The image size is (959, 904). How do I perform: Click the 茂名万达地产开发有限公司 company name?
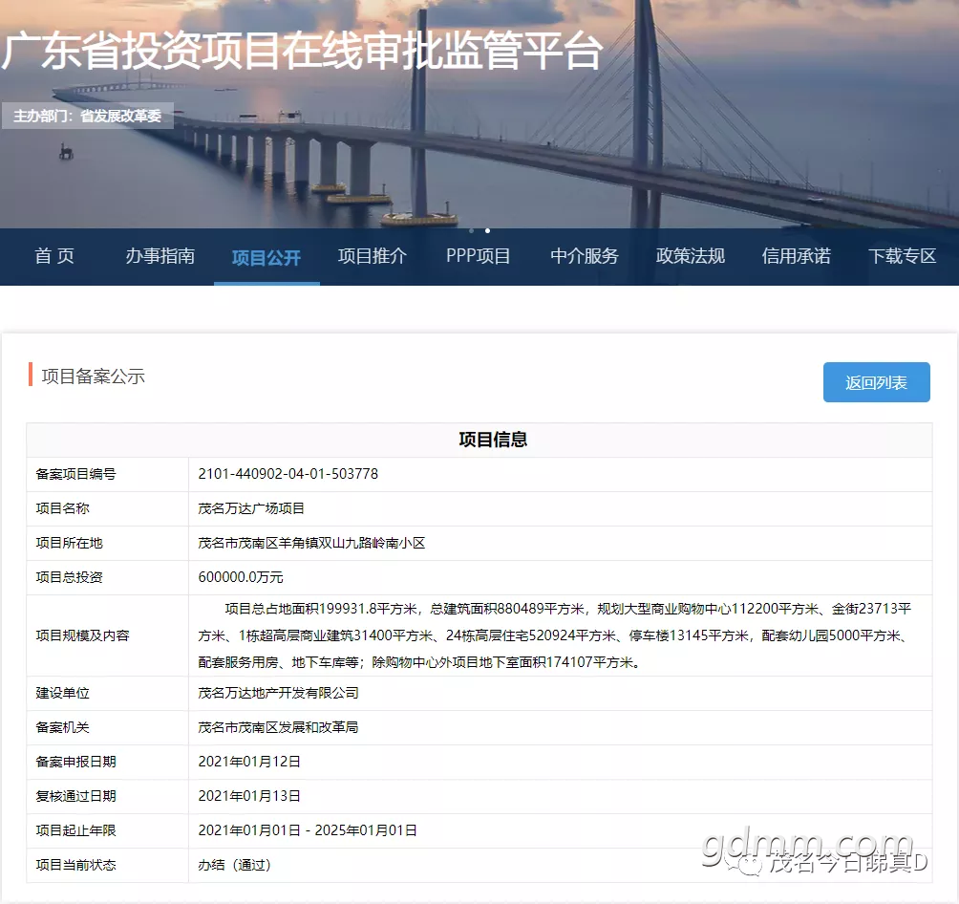[x=278, y=693]
